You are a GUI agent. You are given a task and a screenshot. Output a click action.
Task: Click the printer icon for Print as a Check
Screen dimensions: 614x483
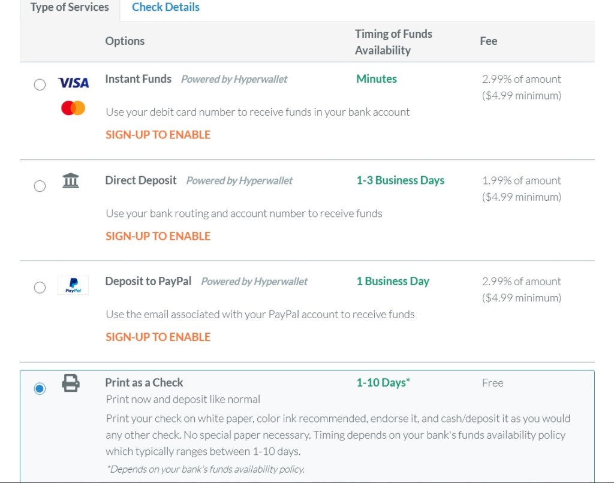click(x=71, y=383)
